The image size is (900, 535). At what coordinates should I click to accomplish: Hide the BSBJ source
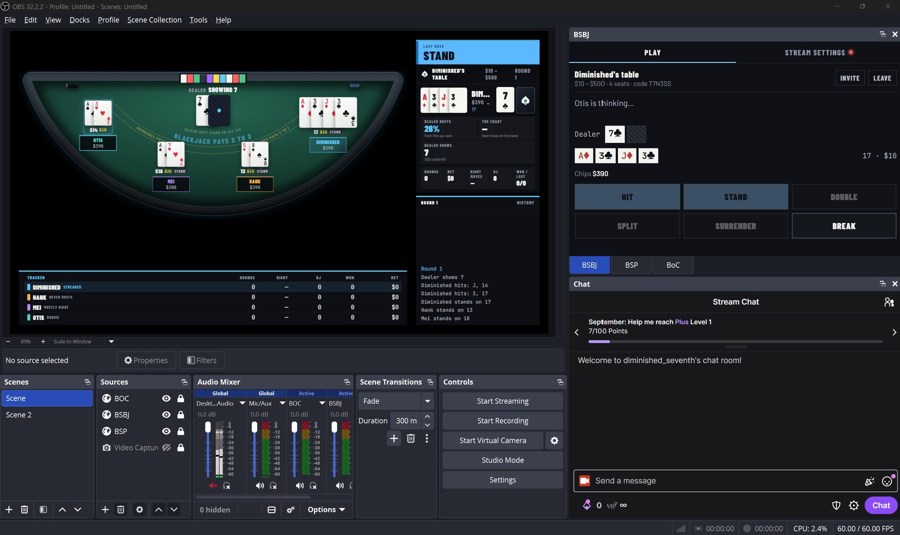pyautogui.click(x=166, y=415)
